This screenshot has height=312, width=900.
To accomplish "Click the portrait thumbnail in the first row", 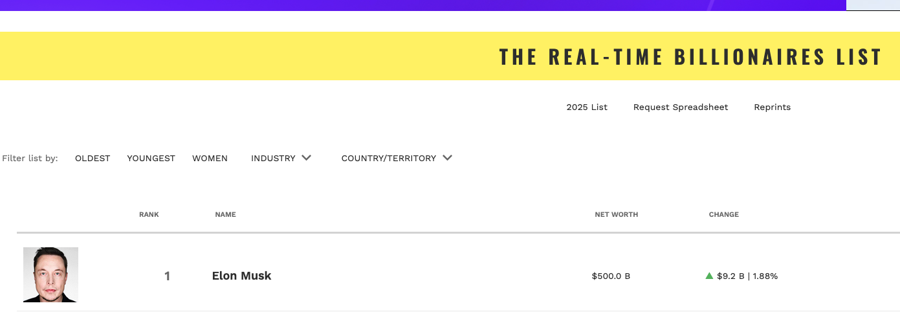I will coord(50,274).
